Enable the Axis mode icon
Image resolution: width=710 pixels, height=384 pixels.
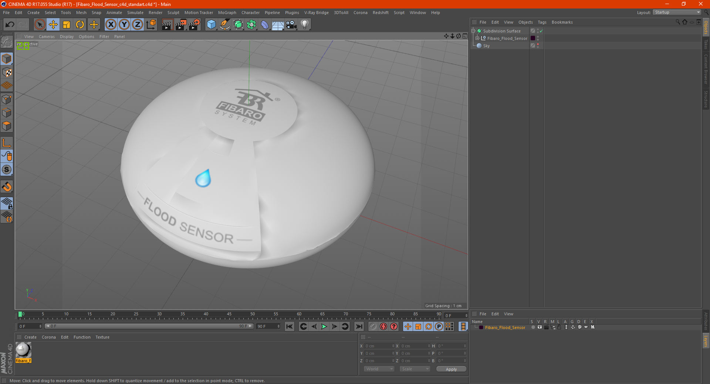pos(7,143)
